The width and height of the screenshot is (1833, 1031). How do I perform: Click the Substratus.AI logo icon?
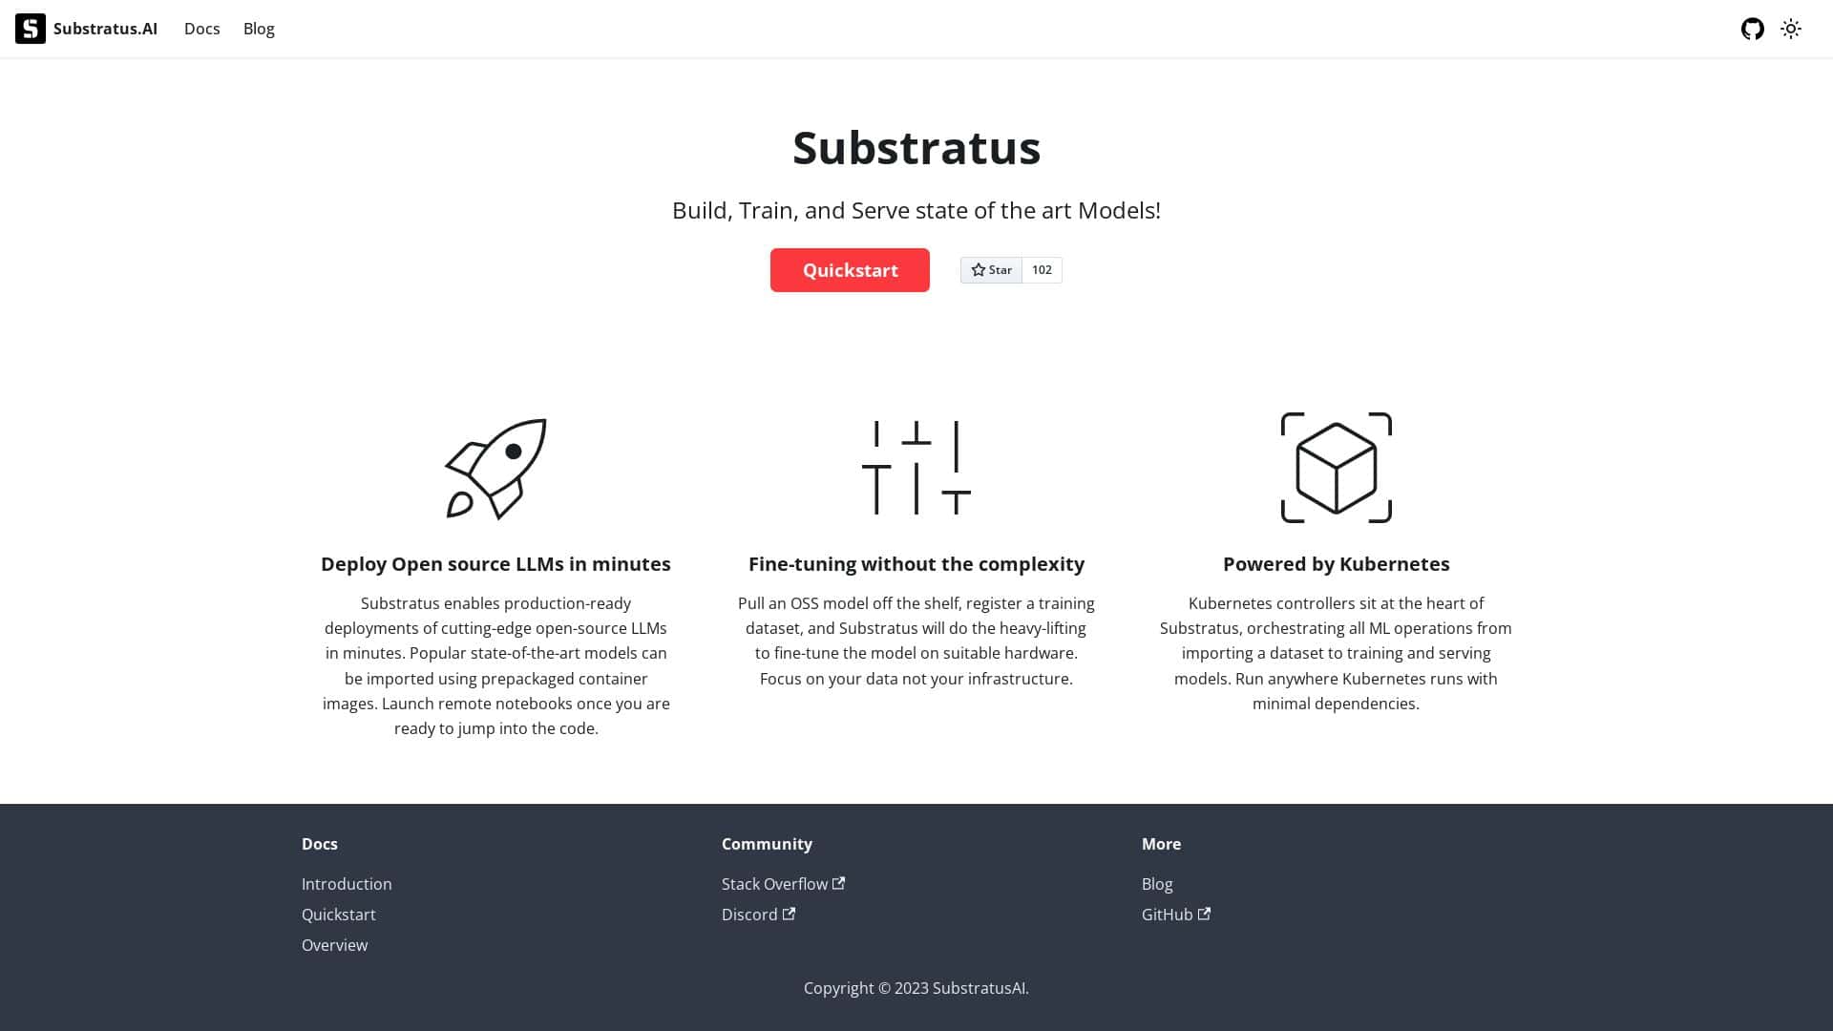coord(30,29)
